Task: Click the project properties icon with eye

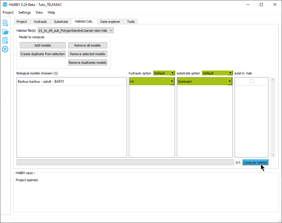Action: point(5,40)
